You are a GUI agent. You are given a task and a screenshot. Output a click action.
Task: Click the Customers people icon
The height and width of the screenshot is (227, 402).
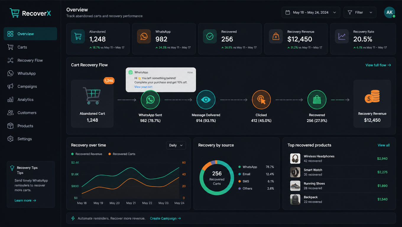10,113
